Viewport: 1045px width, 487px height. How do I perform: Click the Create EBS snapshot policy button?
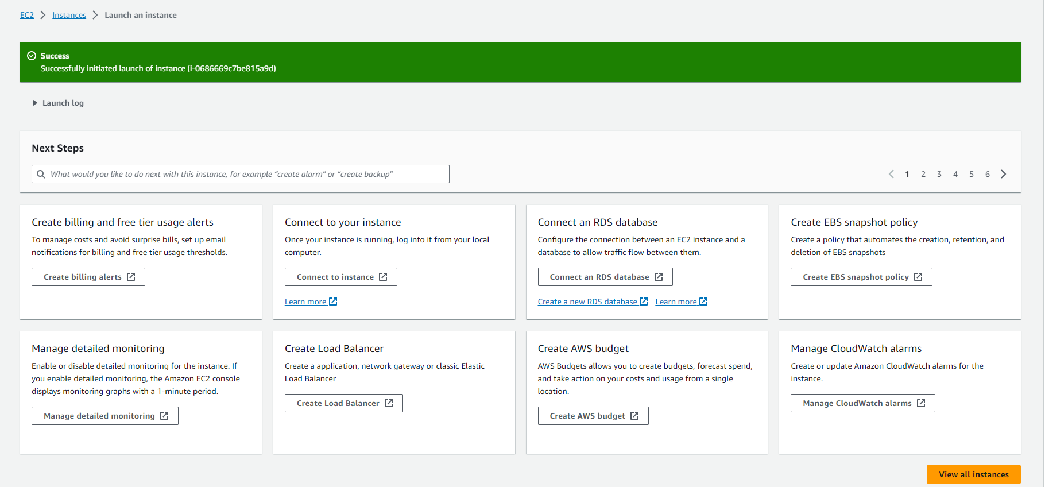coord(861,277)
